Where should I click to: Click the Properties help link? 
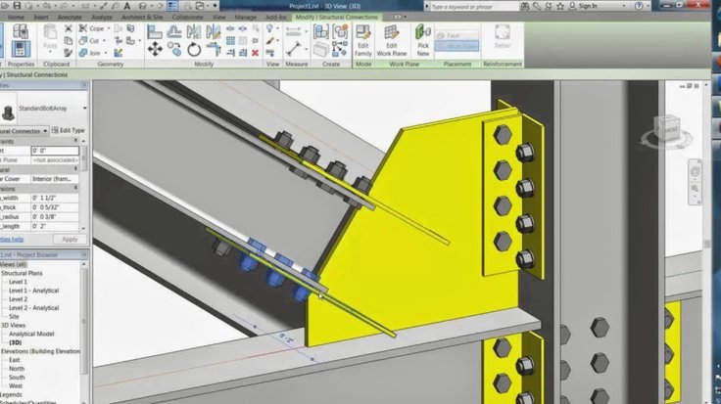tap(12, 240)
